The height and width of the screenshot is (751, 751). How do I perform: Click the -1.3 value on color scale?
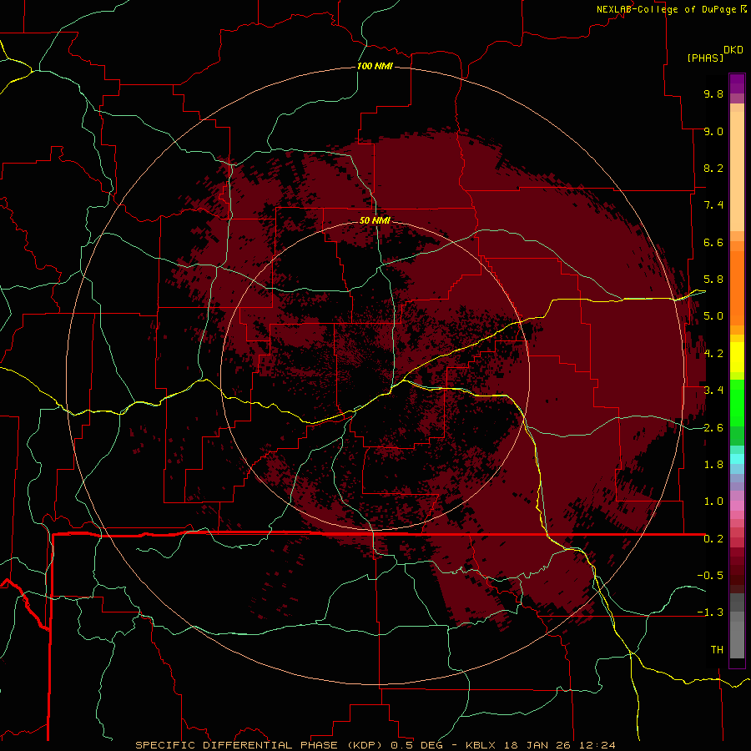pos(710,612)
